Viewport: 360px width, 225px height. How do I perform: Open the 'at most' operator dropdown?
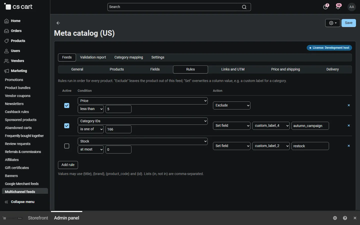(x=91, y=149)
